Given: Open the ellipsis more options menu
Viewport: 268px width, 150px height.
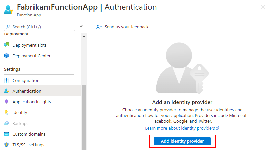Looking at the screenshot, I should pyautogui.click(x=167, y=7).
